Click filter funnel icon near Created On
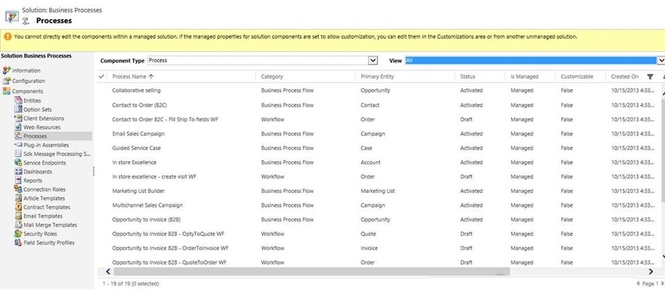Screen dimensions: 665x290 tap(650, 77)
